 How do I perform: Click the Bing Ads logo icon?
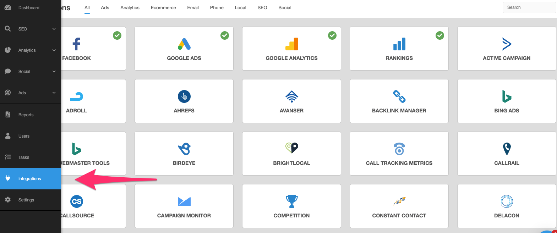pos(507,96)
